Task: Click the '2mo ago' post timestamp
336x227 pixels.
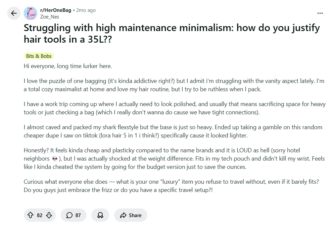Action: pos(86,10)
